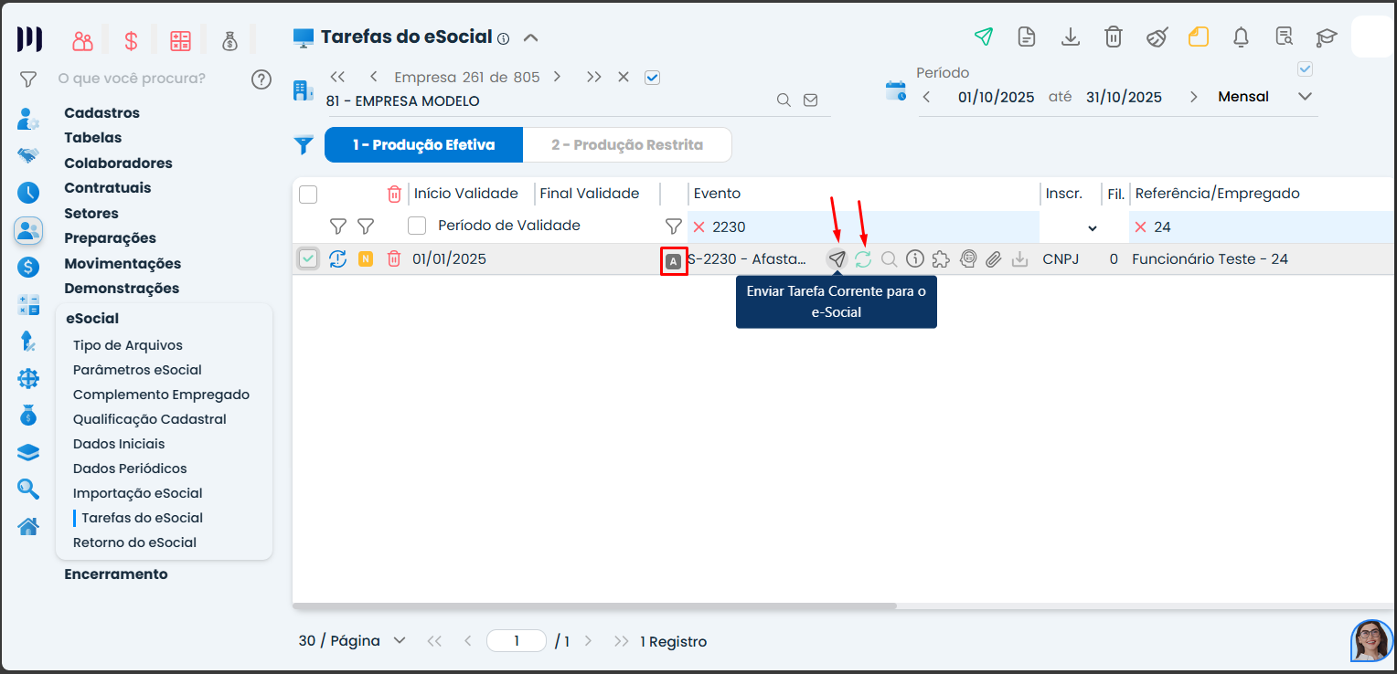The height and width of the screenshot is (674, 1397).
Task: Click the trash icon in top toolbar
Action: point(1113,37)
